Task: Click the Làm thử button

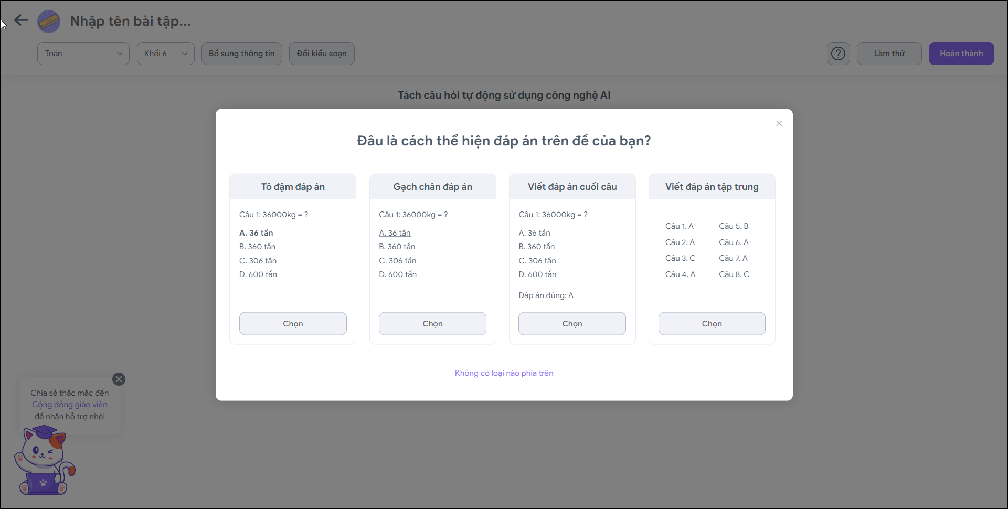Action: tap(889, 54)
